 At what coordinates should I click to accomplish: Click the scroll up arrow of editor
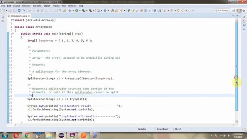coord(237,20)
